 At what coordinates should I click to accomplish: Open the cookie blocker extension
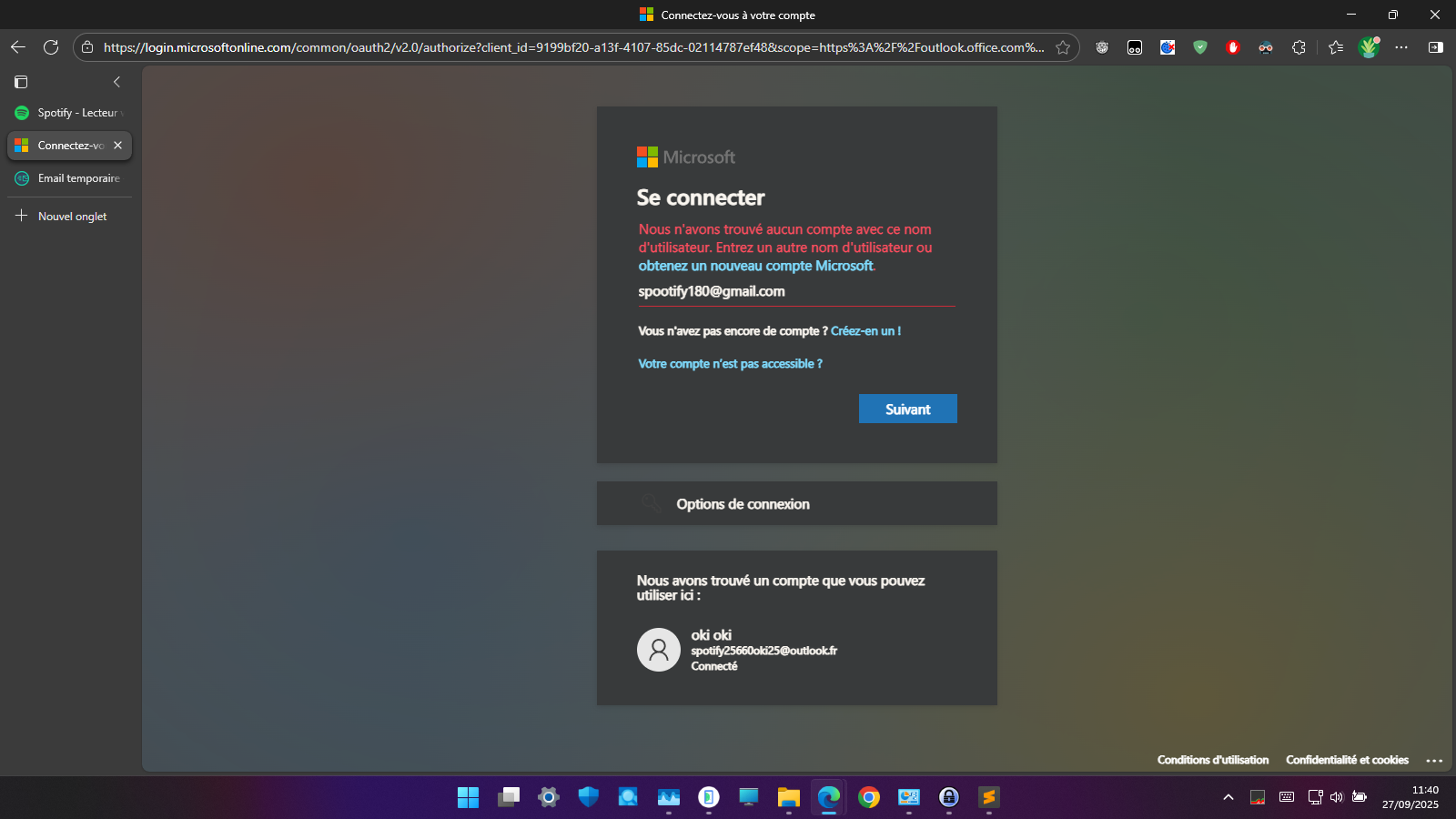(1168, 47)
